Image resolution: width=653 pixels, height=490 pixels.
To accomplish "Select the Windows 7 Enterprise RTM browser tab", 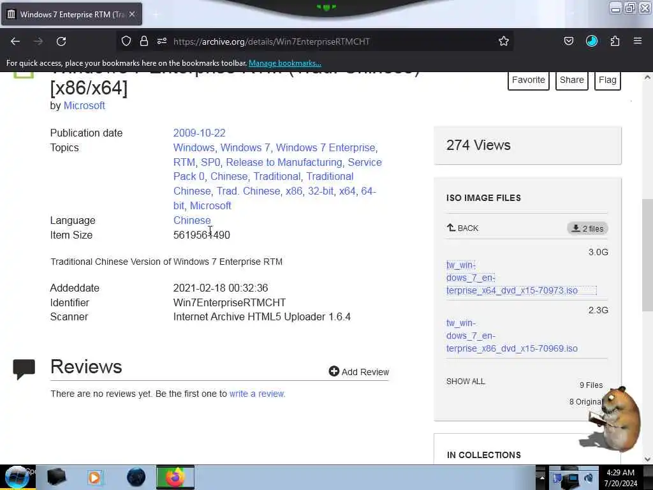I will (x=71, y=15).
